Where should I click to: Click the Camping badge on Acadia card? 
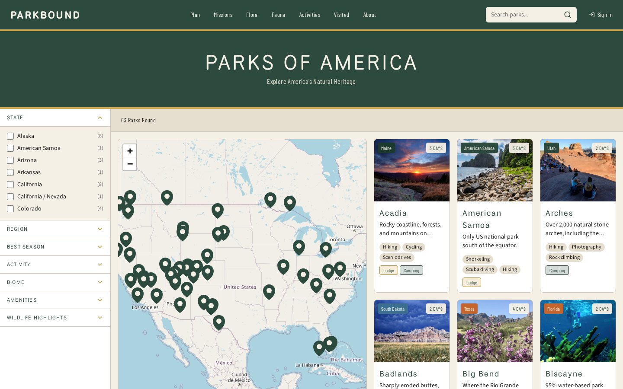tap(411, 271)
